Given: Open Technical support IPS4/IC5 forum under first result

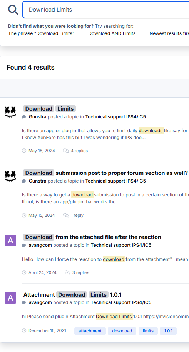Looking at the screenshot, I should (115, 117).
